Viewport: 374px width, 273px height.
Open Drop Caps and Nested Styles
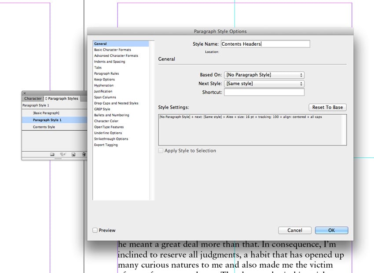pyautogui.click(x=116, y=103)
